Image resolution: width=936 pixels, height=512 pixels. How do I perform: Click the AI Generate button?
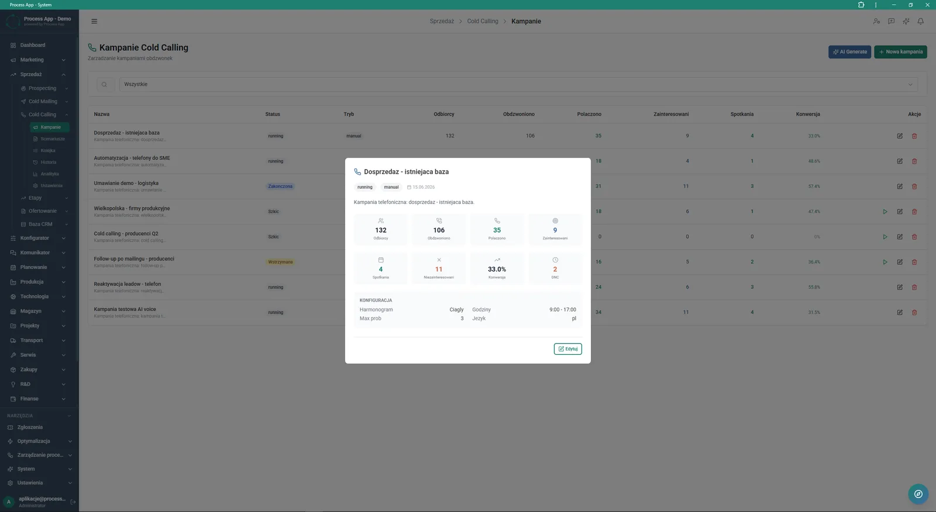point(849,51)
